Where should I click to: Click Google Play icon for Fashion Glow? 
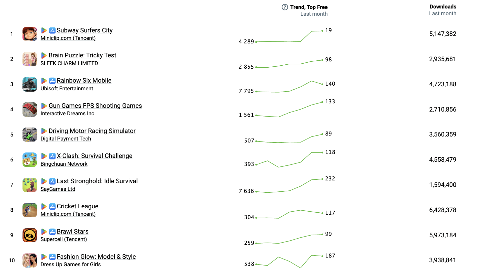44,257
